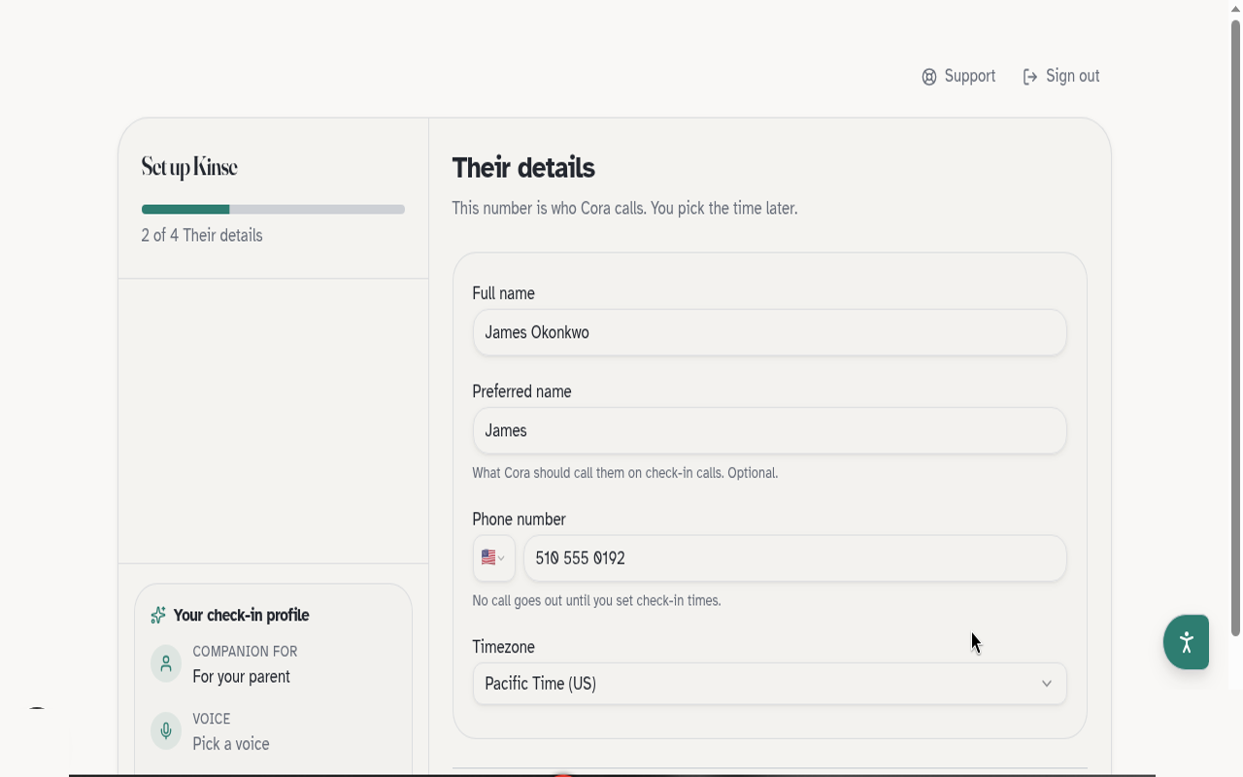Click the microphone Voice icon
Viewport: 1243px width, 777px height.
pyautogui.click(x=166, y=730)
